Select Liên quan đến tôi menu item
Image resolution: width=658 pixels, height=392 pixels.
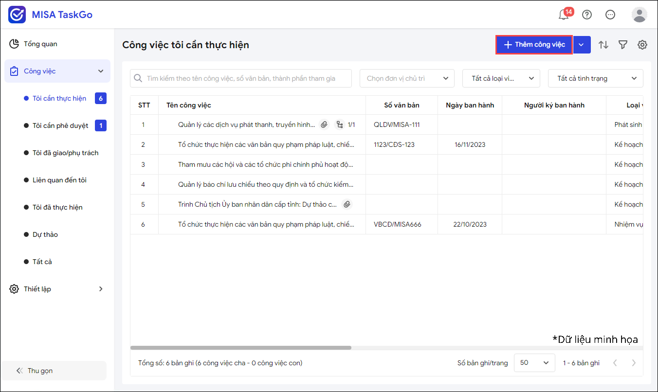59,180
